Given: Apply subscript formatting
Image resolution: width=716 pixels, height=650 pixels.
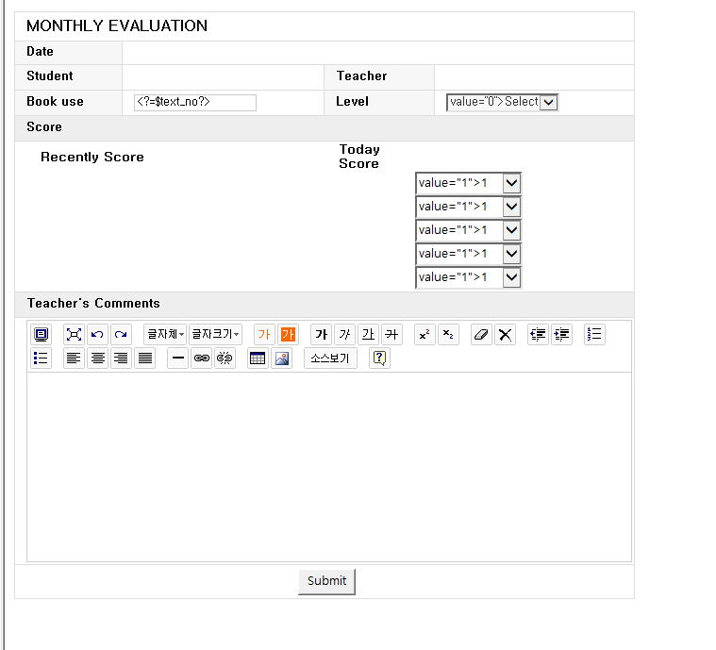Looking at the screenshot, I should [x=448, y=335].
